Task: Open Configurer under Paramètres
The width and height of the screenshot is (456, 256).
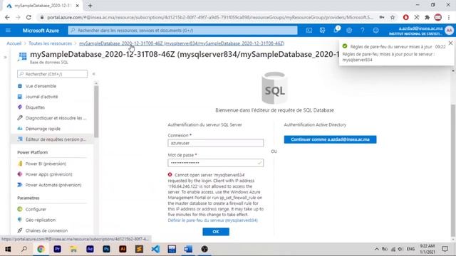Action: click(36, 209)
